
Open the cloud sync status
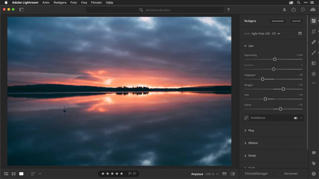(x=313, y=10)
